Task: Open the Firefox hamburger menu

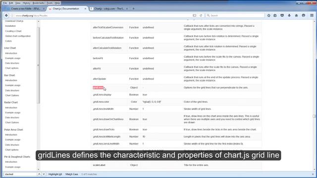Action: (x=312, y=15)
